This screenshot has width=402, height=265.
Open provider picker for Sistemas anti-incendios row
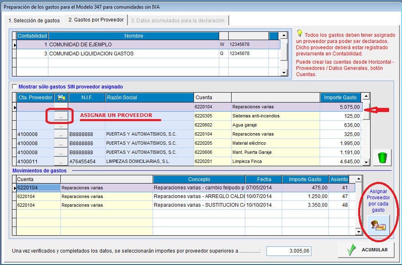61,117
